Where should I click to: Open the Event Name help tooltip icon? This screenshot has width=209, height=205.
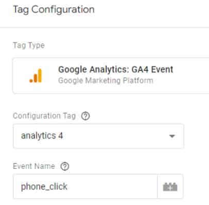pyautogui.click(x=65, y=166)
